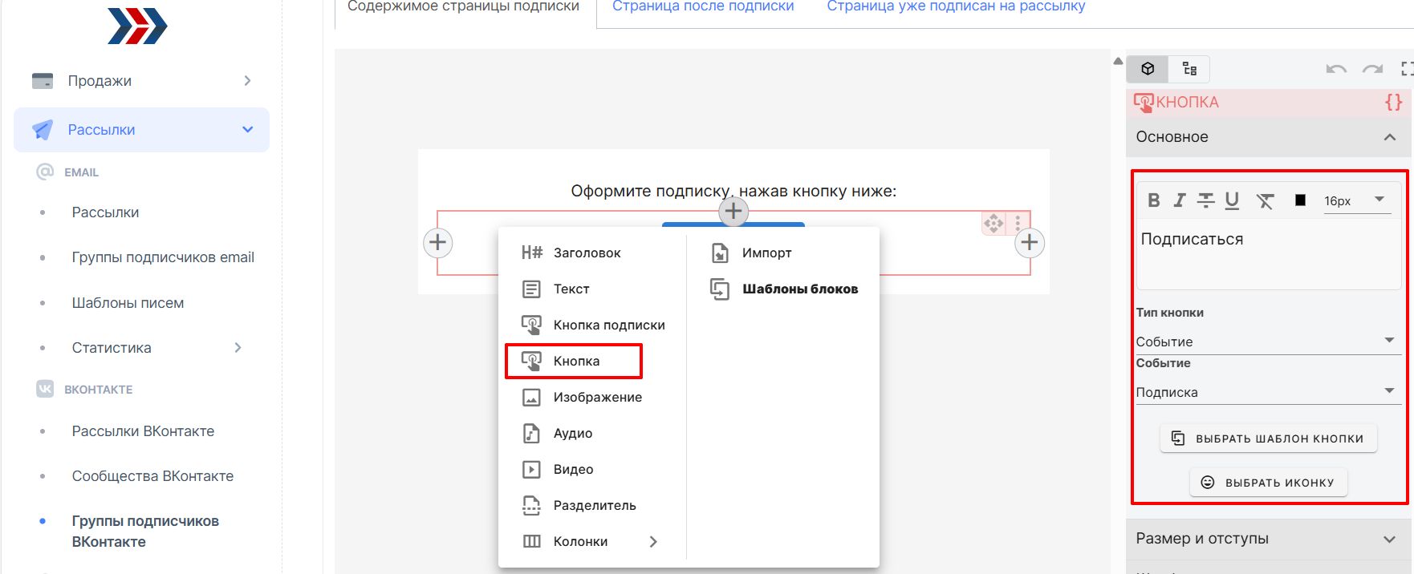This screenshot has width=1414, height=574.
Task: Apply strikethrough formatting
Action: click(x=1205, y=200)
